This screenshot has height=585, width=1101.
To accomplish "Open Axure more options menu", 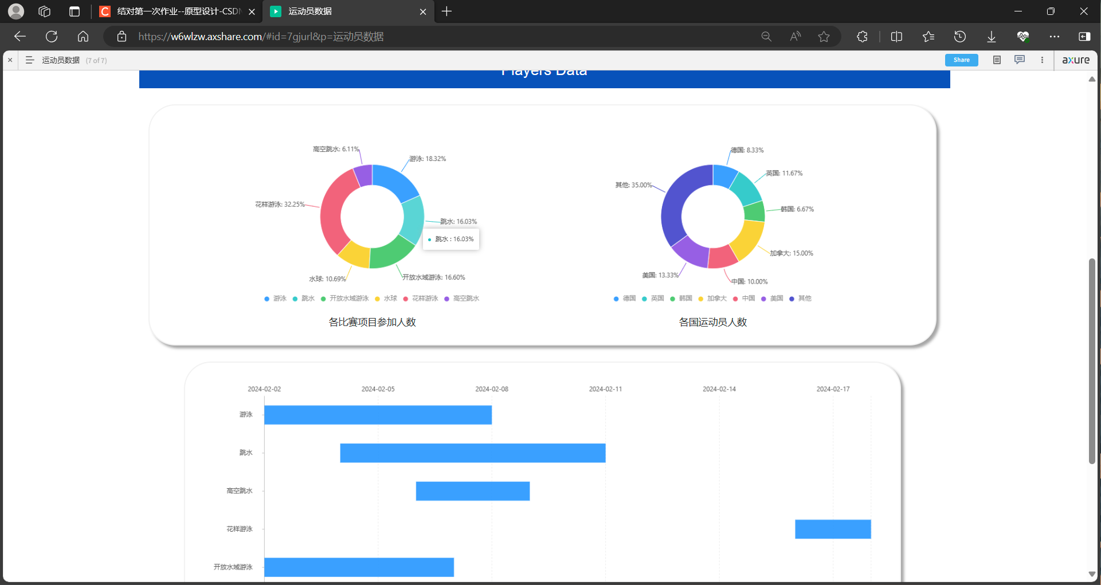I will (1042, 60).
